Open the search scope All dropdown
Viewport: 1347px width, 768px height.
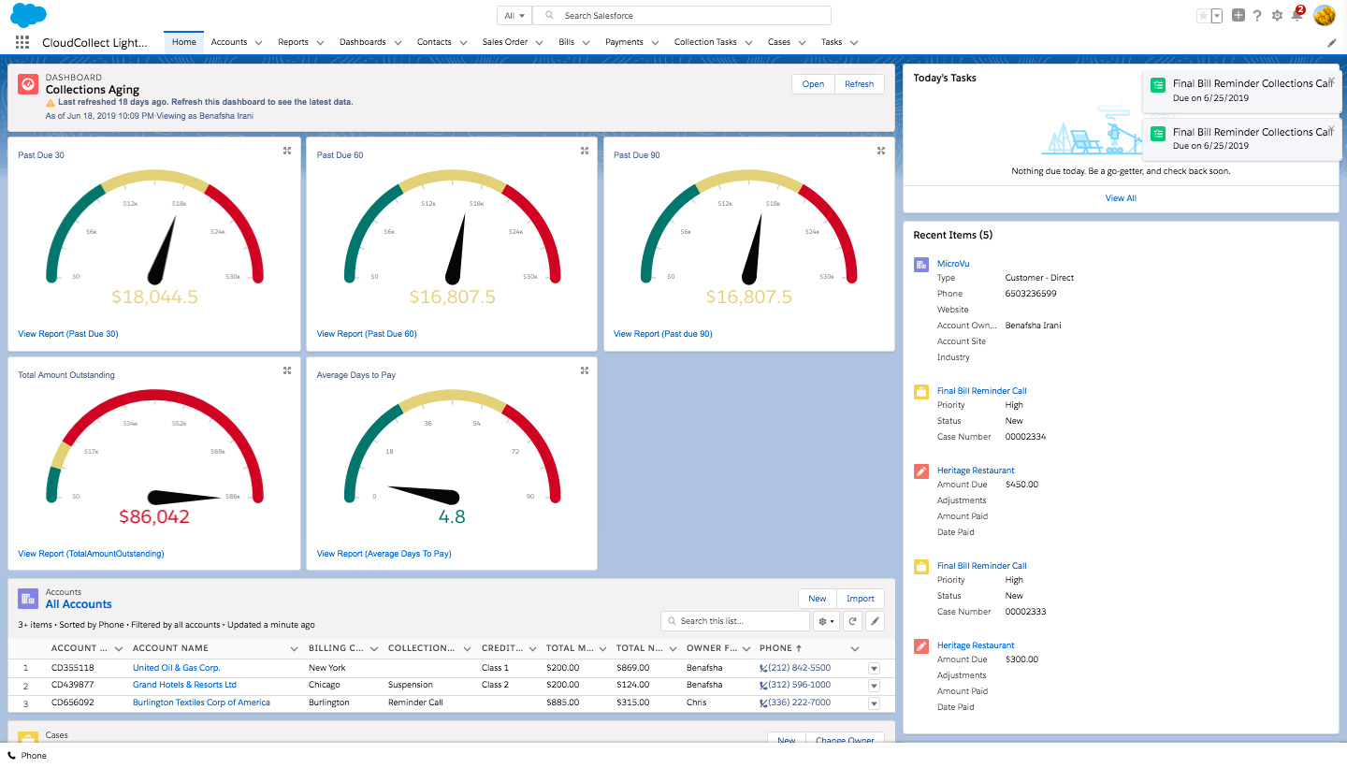(514, 16)
